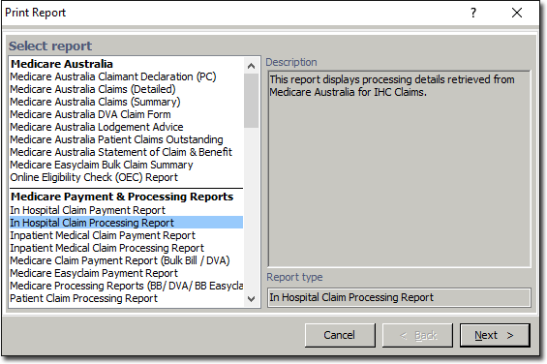Click the Report type field
547x364 pixels.
[399, 297]
